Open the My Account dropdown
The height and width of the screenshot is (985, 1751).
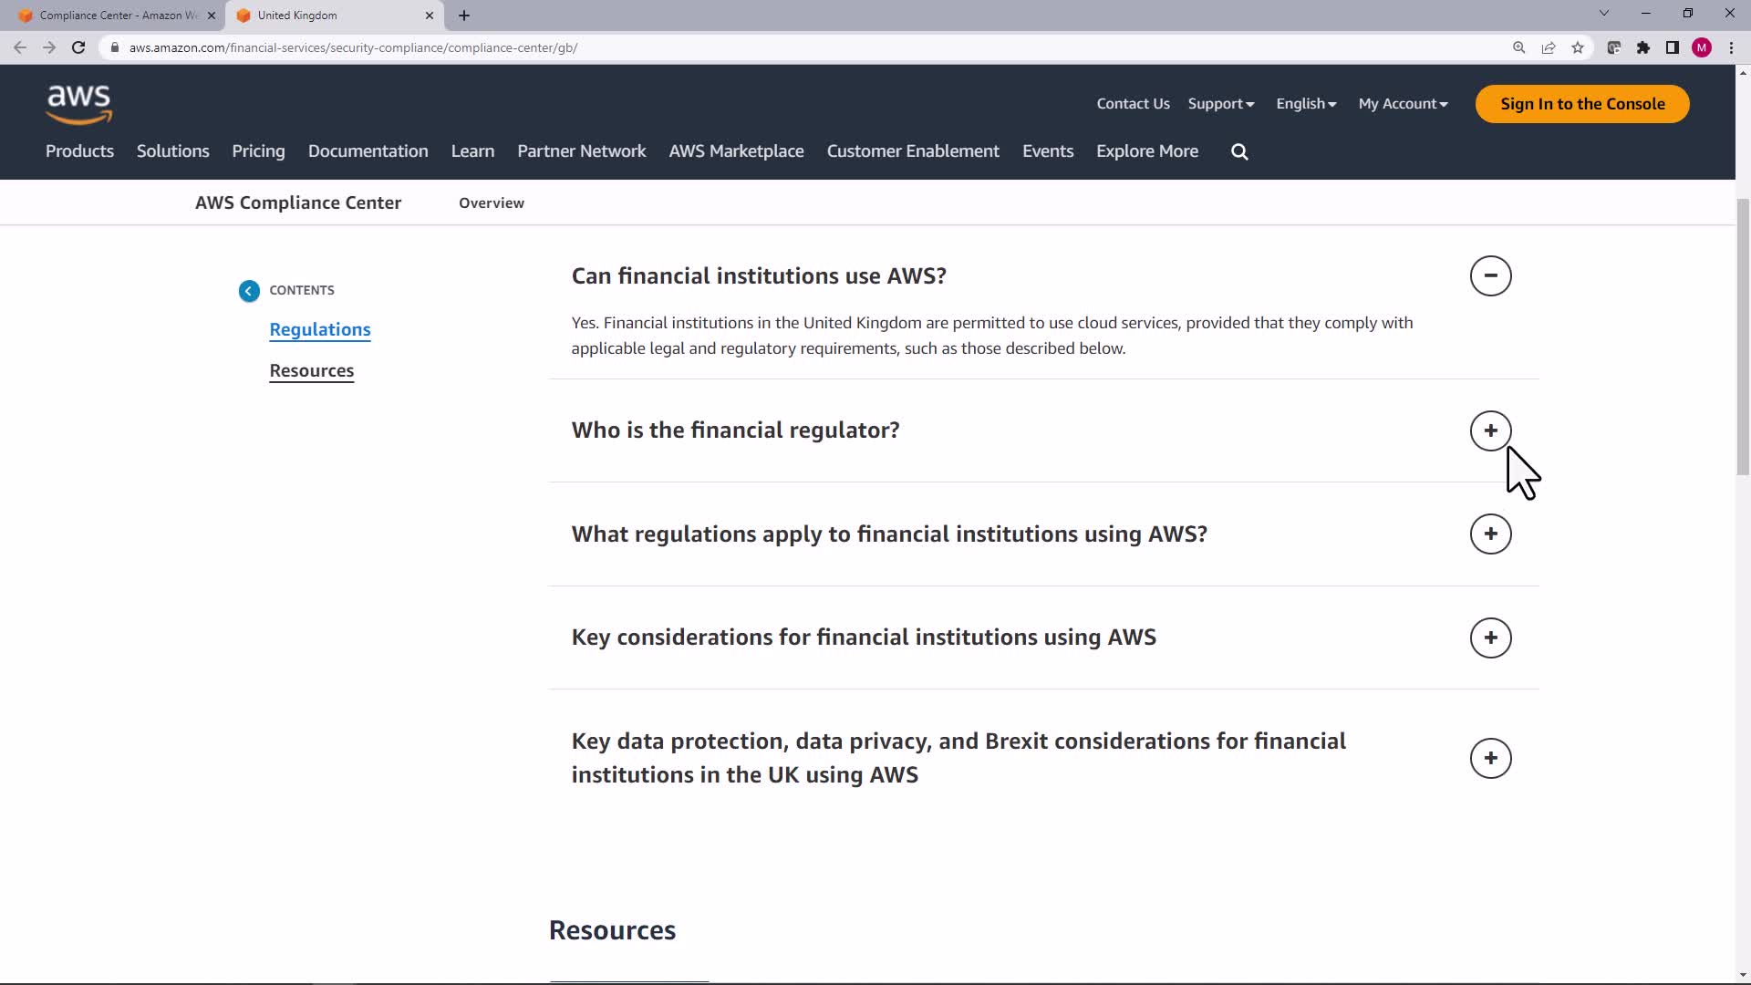pos(1403,104)
